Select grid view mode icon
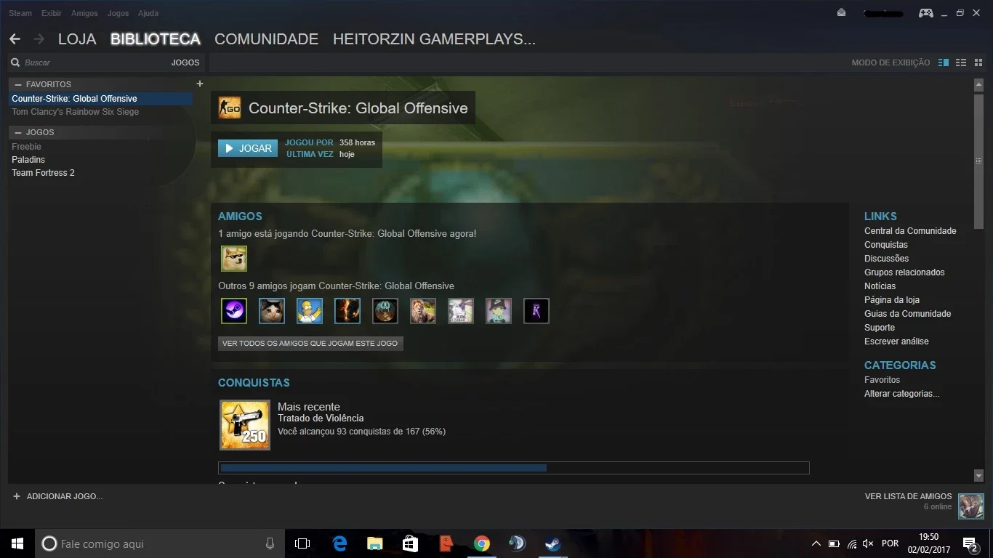Viewport: 993px width, 558px height. 978,62
